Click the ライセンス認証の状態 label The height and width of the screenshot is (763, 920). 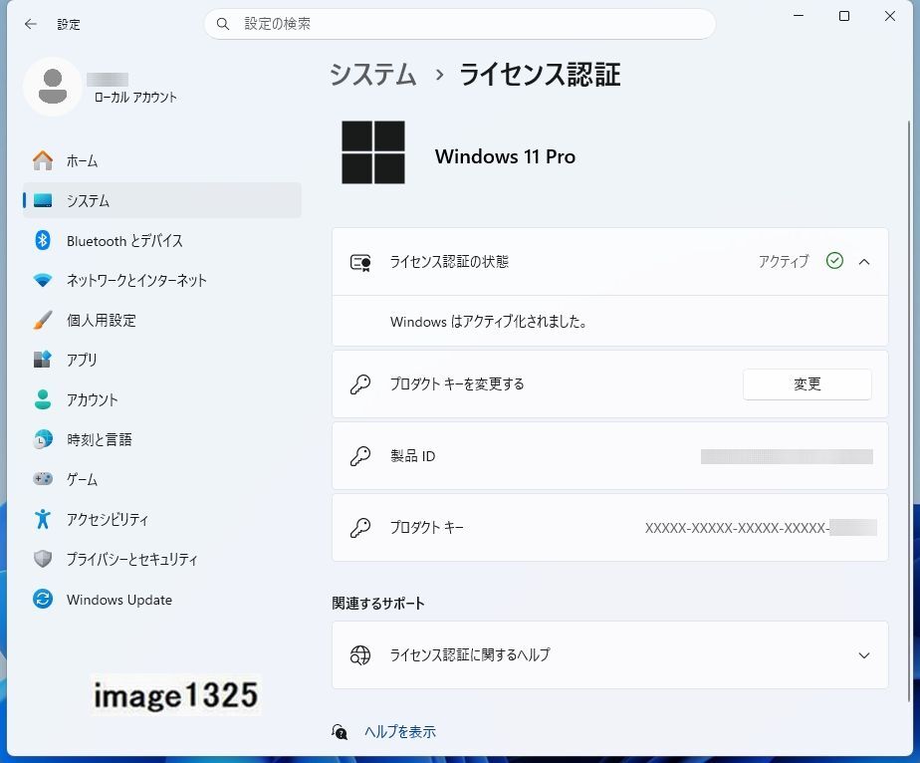coord(449,262)
